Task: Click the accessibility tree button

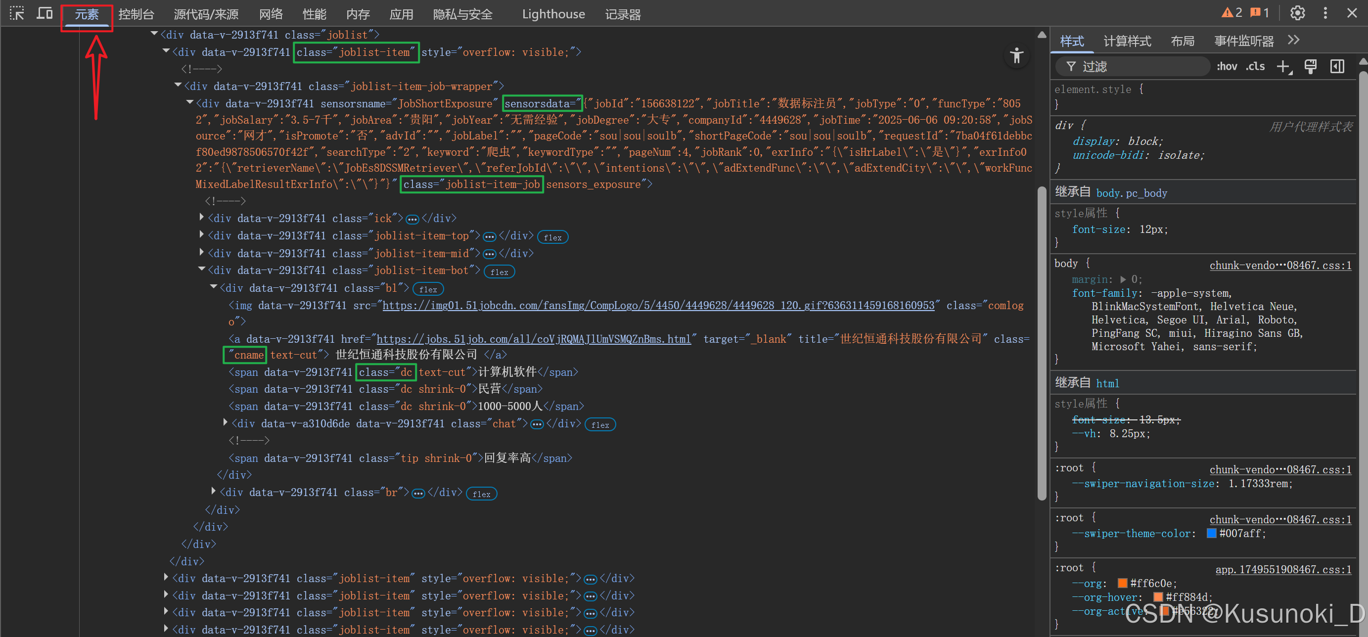Action: click(x=1016, y=56)
